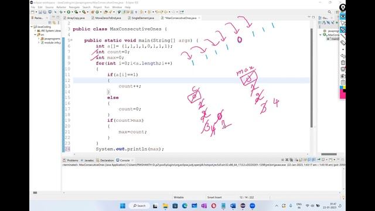Expand the javaprograms package node
Viewport: 375px width, 211px height.
click(39, 39)
